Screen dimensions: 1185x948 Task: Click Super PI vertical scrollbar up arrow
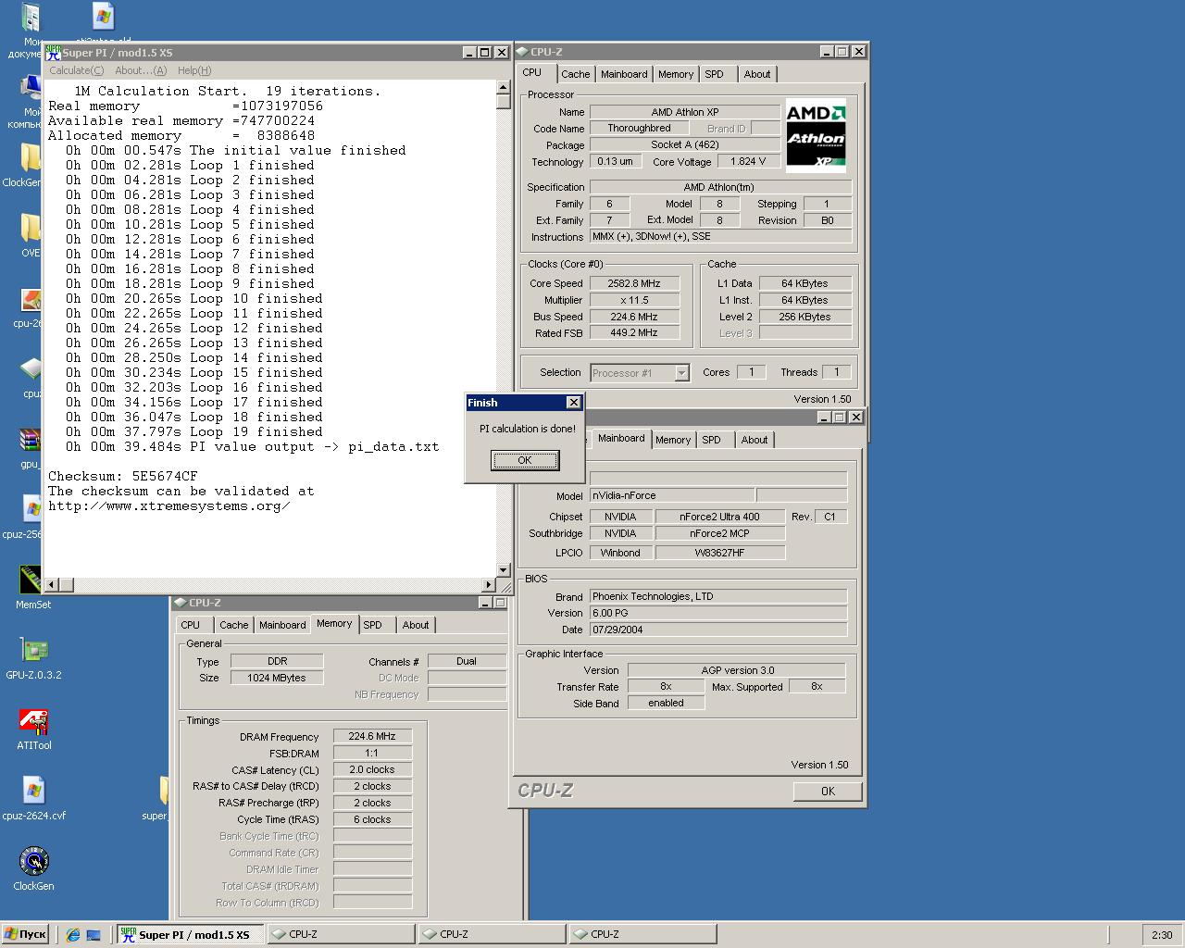coord(504,87)
